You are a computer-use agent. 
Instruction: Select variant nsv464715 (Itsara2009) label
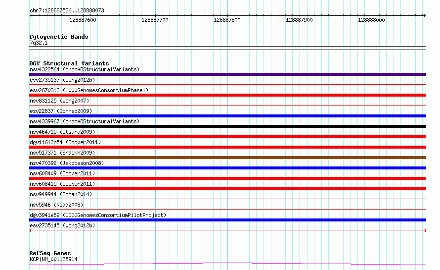[62, 132]
